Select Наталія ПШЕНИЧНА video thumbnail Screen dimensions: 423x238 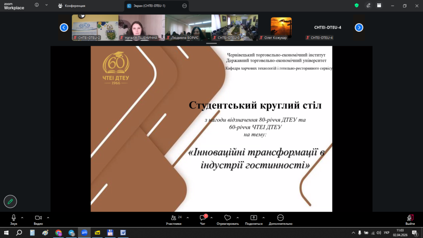pyautogui.click(x=142, y=28)
